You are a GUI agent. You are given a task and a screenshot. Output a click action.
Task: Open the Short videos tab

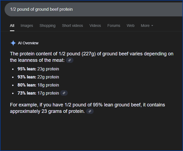pos(73,26)
